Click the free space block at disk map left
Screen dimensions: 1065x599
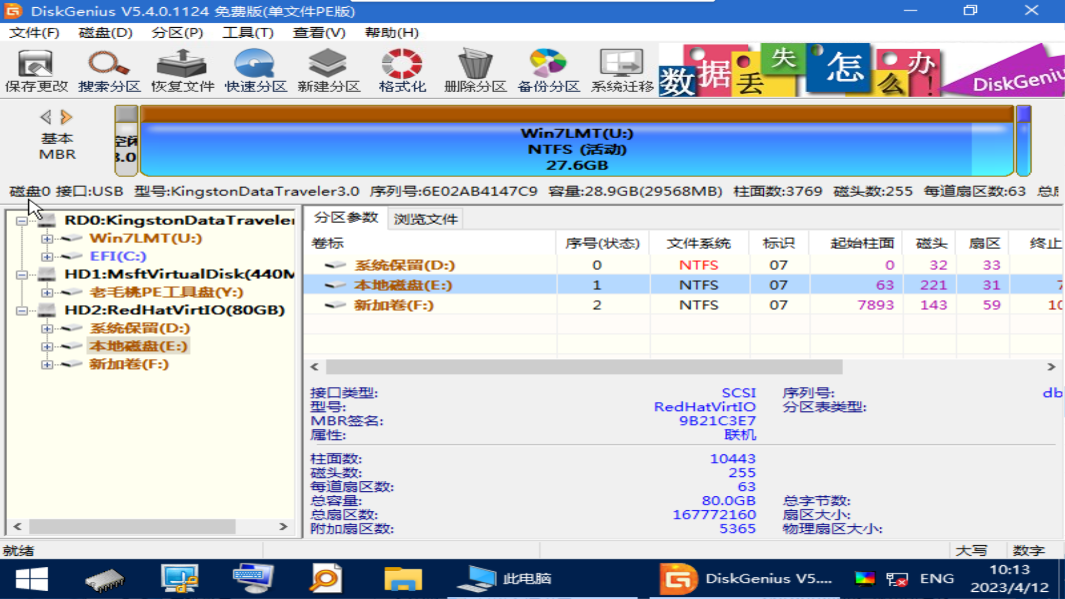coord(126,141)
